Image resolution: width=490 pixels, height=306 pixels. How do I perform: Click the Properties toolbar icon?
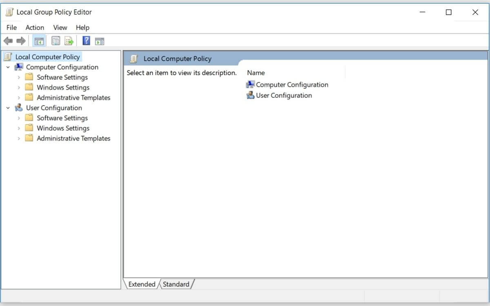pos(55,40)
